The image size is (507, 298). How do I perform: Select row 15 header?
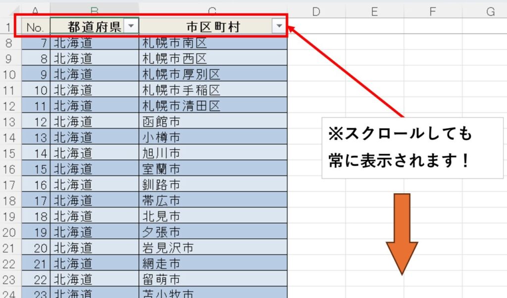tap(10, 153)
